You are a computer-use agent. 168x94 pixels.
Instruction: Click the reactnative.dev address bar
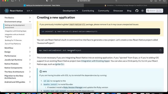(84, 1)
